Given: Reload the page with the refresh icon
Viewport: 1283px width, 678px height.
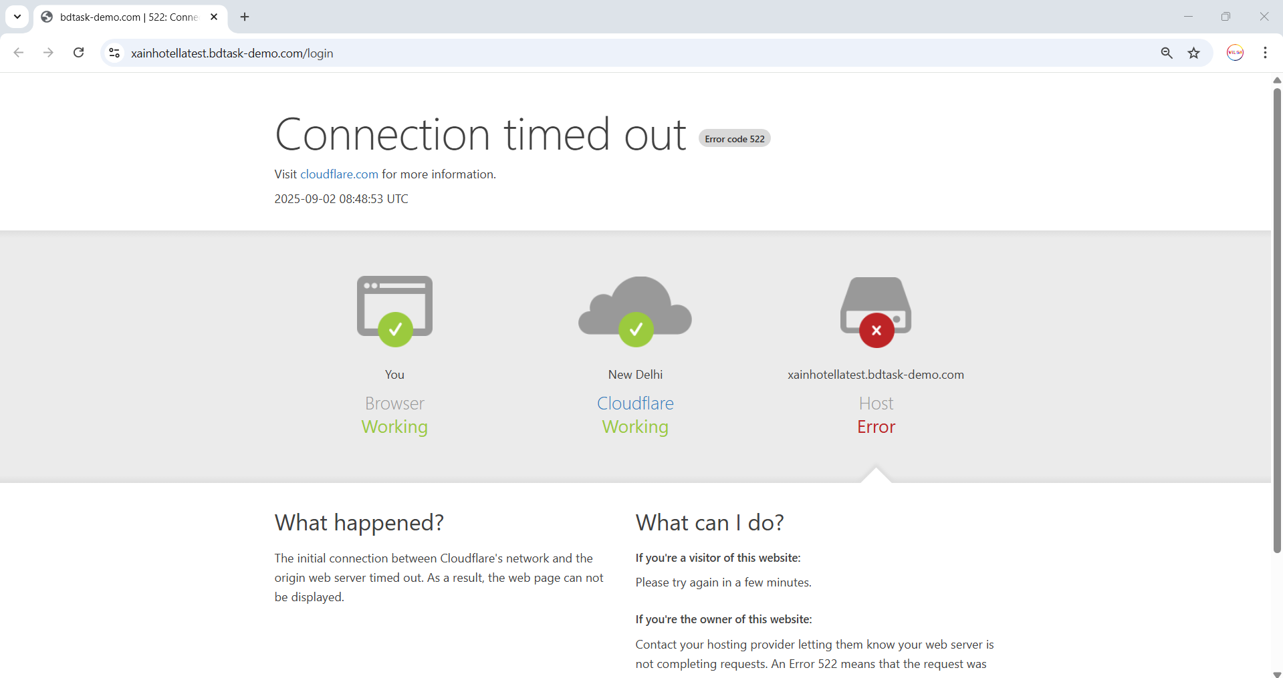Looking at the screenshot, I should (x=78, y=53).
